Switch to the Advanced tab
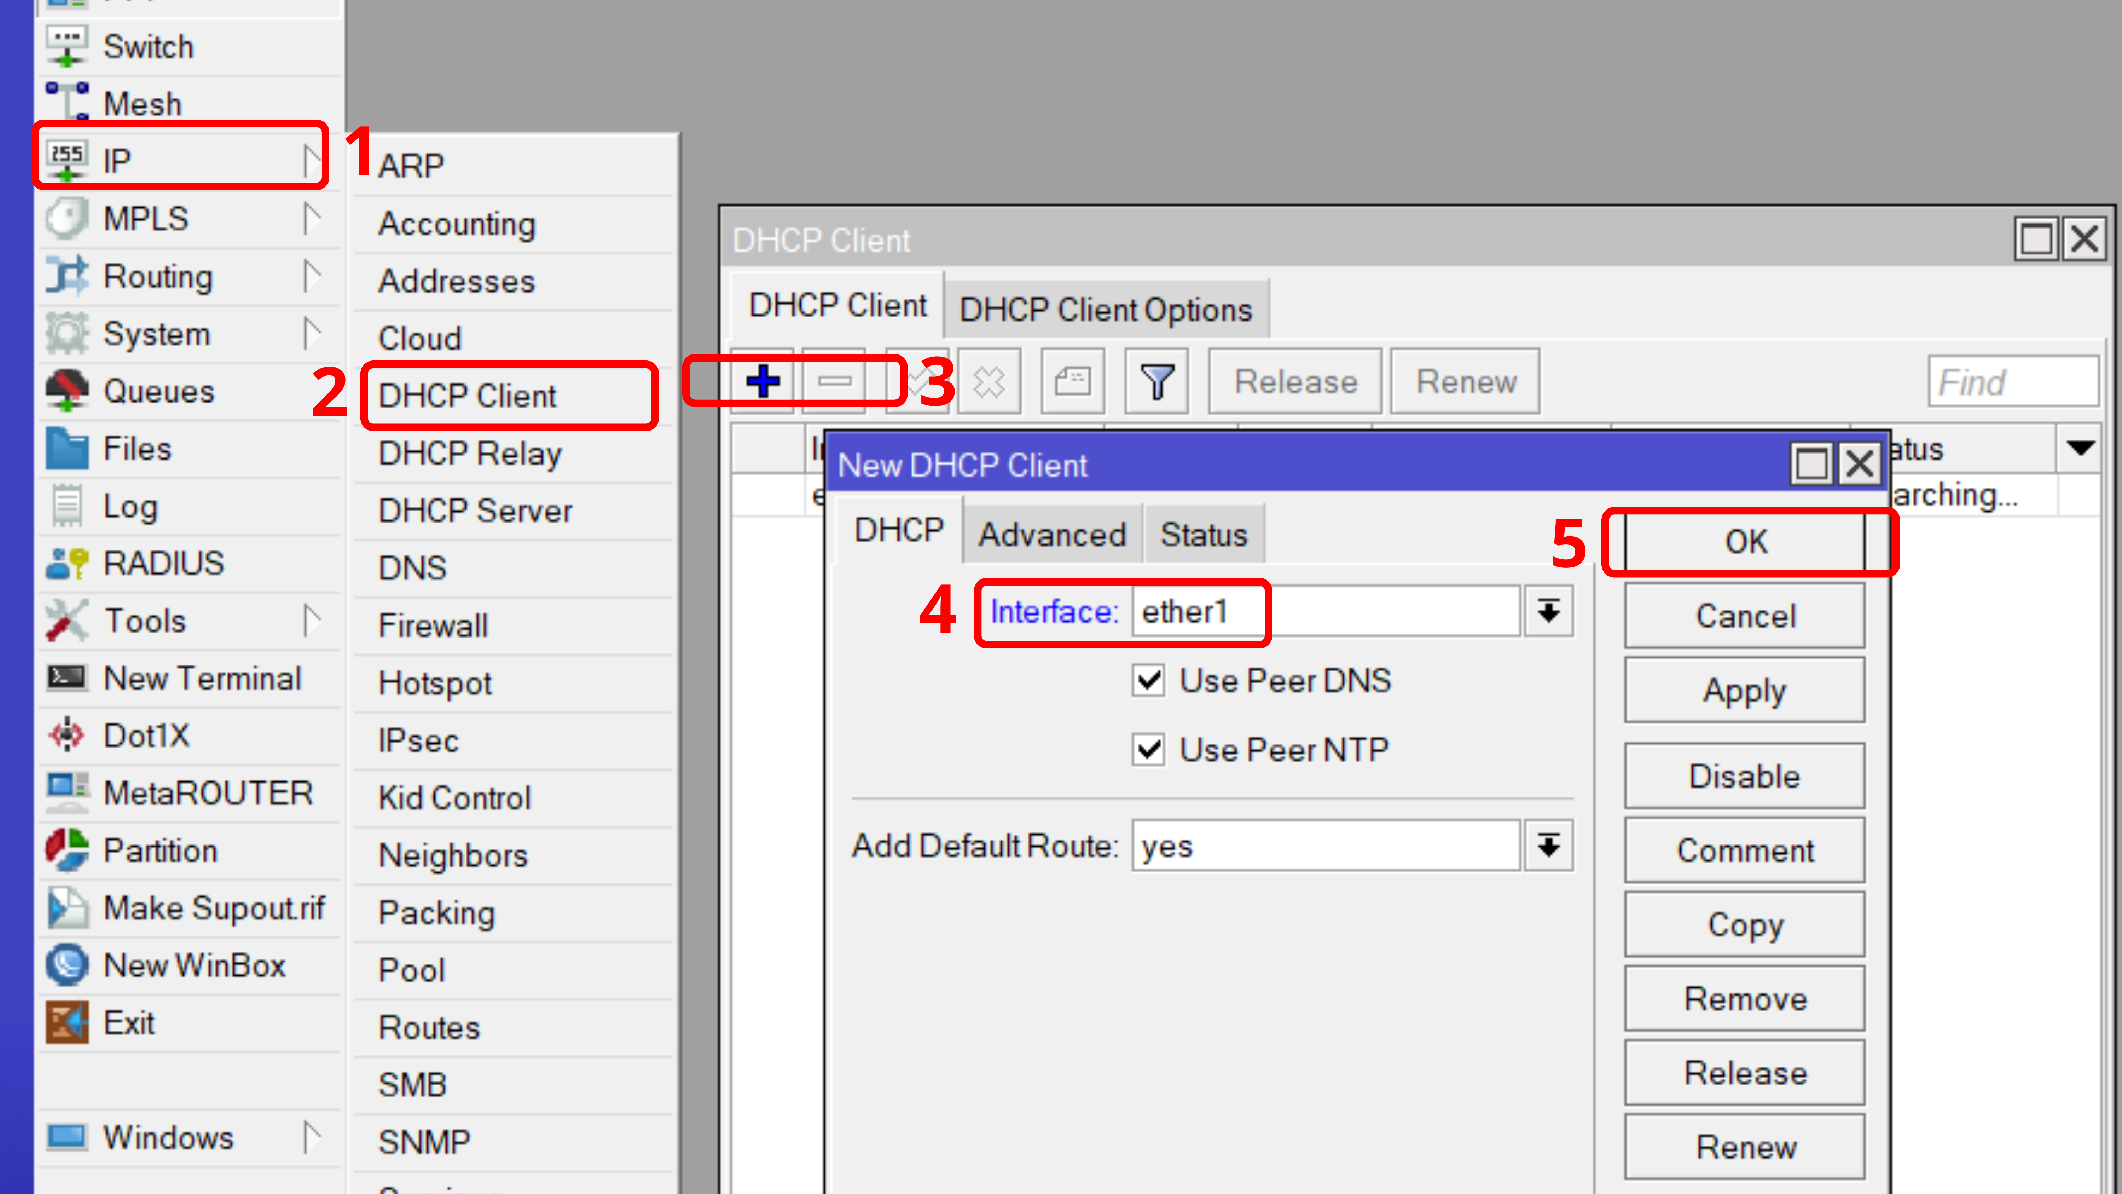This screenshot has width=2122, height=1194. [1051, 535]
